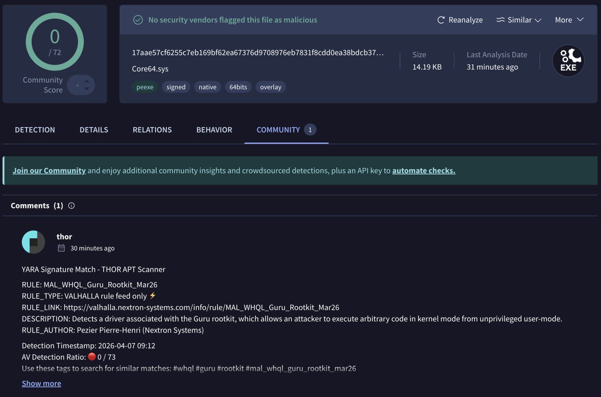Open thor's user avatar
The height and width of the screenshot is (397, 601).
pos(34,242)
